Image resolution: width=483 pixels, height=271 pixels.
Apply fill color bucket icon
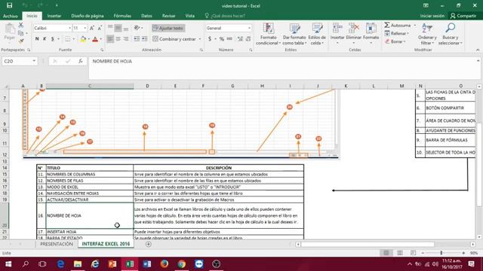click(83, 39)
